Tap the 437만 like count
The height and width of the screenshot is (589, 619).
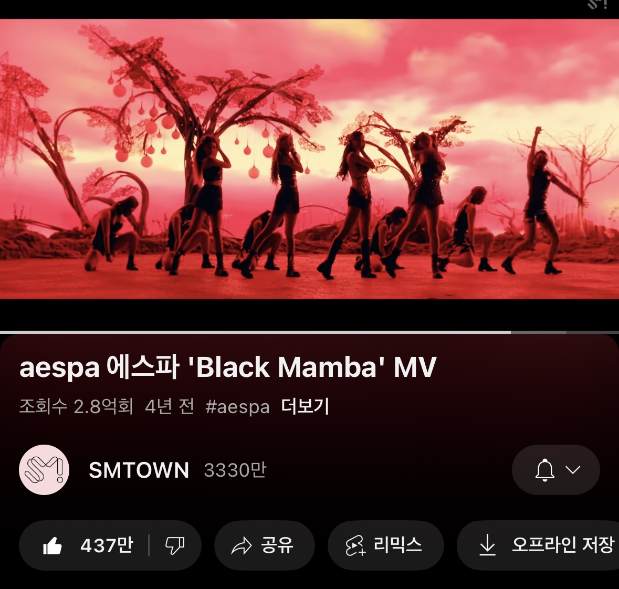[x=107, y=545]
